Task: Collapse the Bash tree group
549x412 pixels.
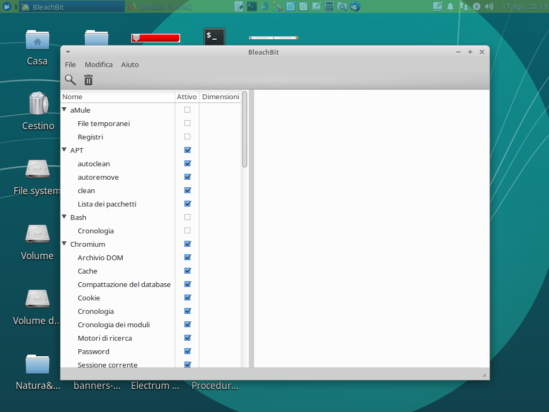Action: (64, 217)
